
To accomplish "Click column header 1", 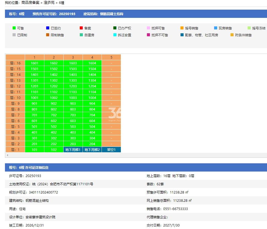I will (x=34, y=57).
